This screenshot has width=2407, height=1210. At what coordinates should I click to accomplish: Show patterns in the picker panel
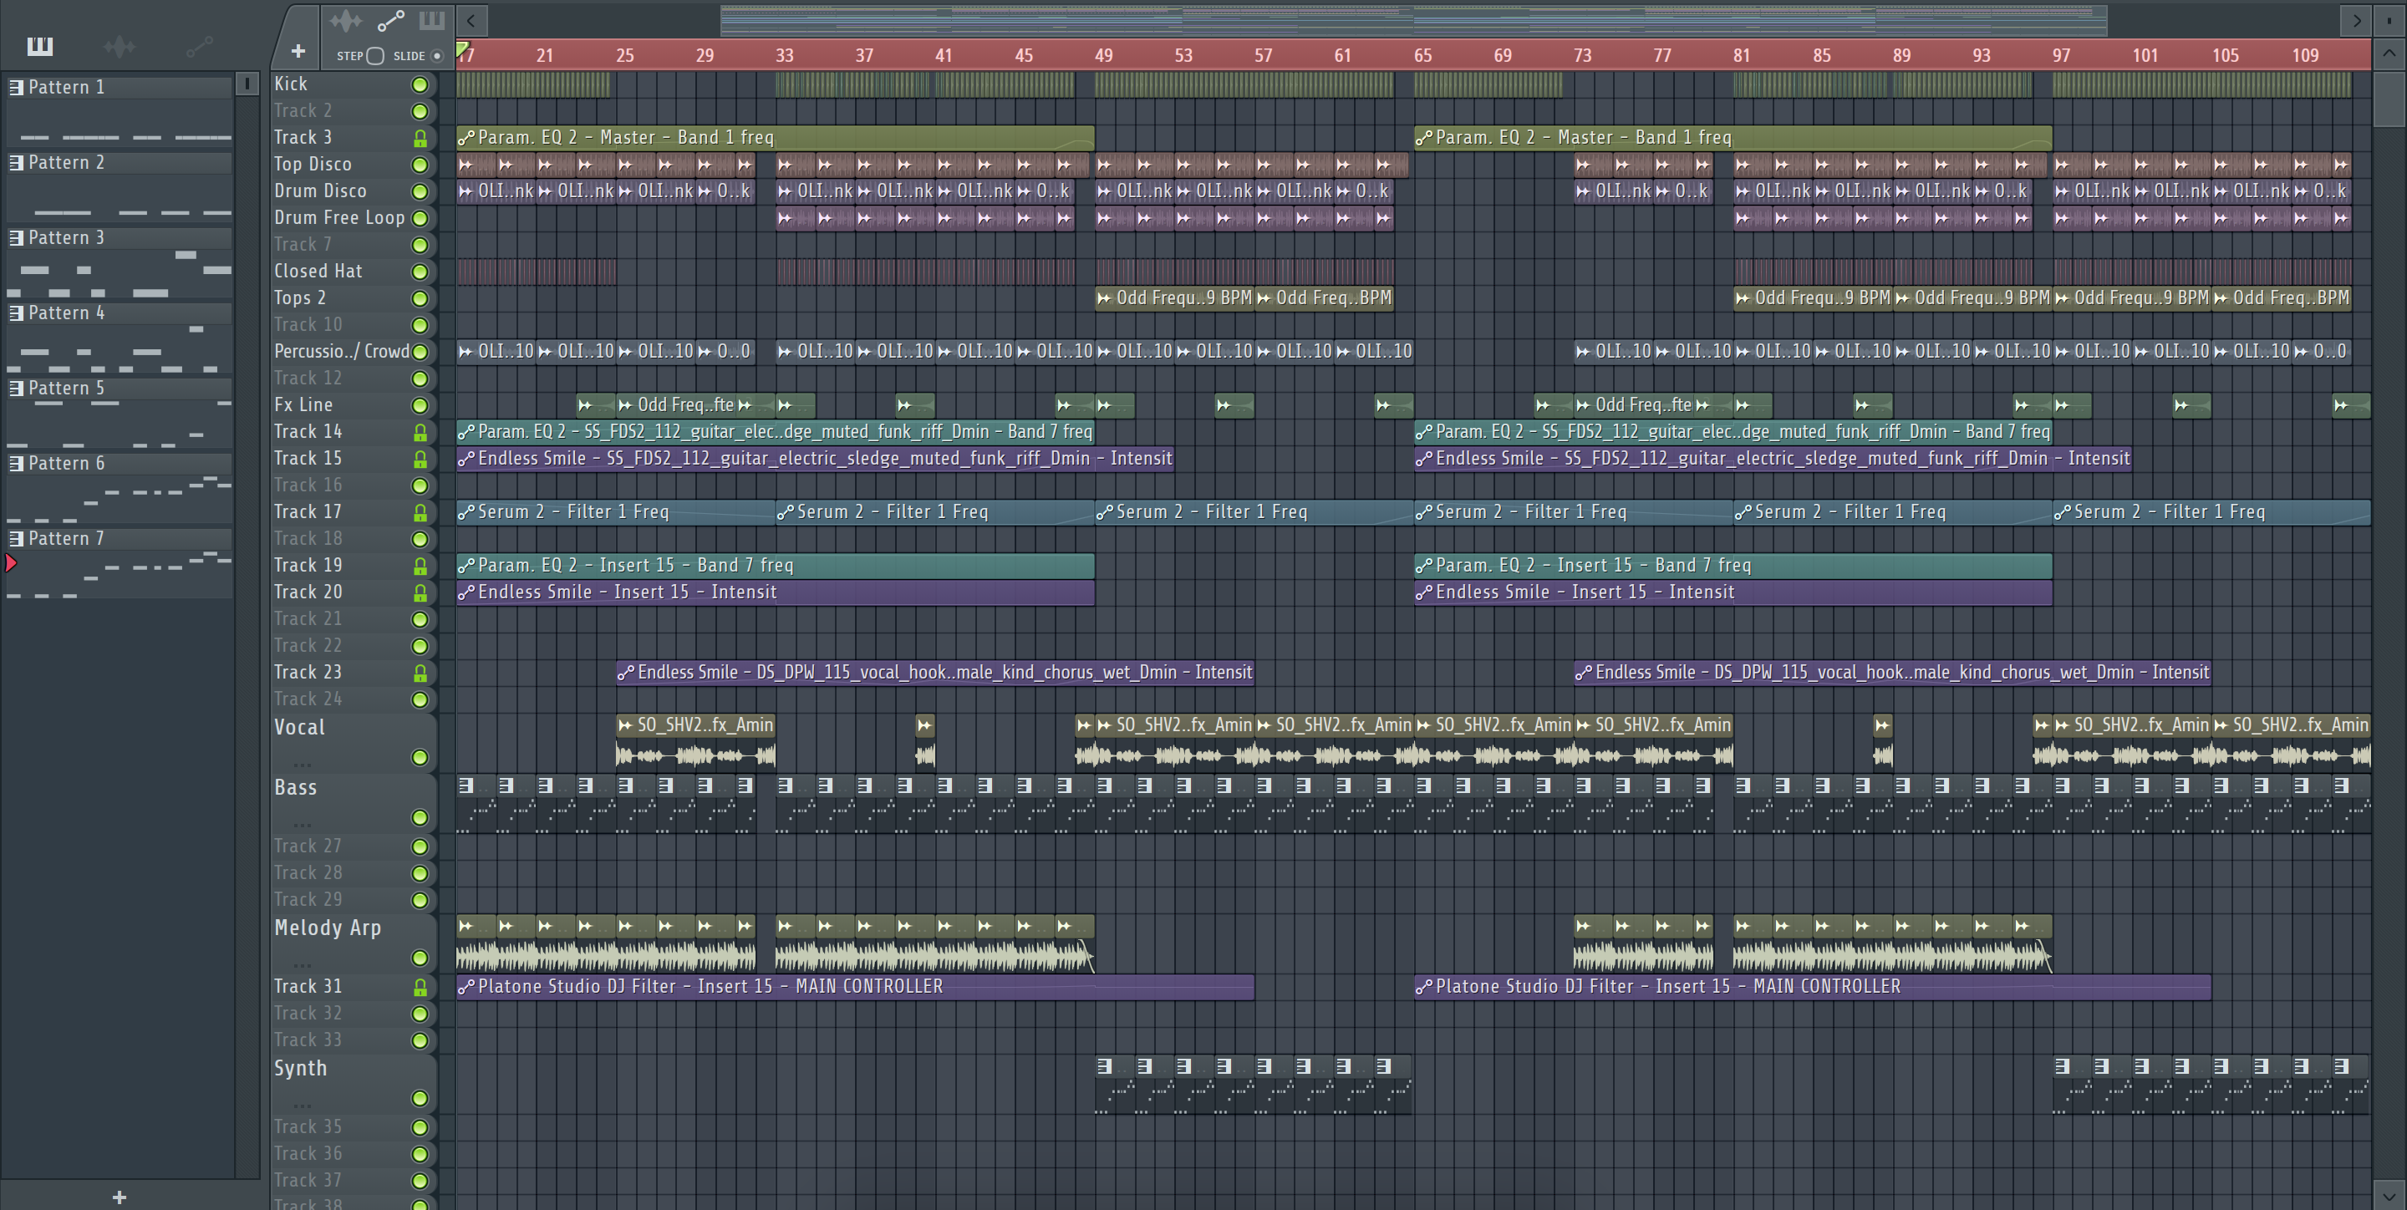tap(39, 46)
